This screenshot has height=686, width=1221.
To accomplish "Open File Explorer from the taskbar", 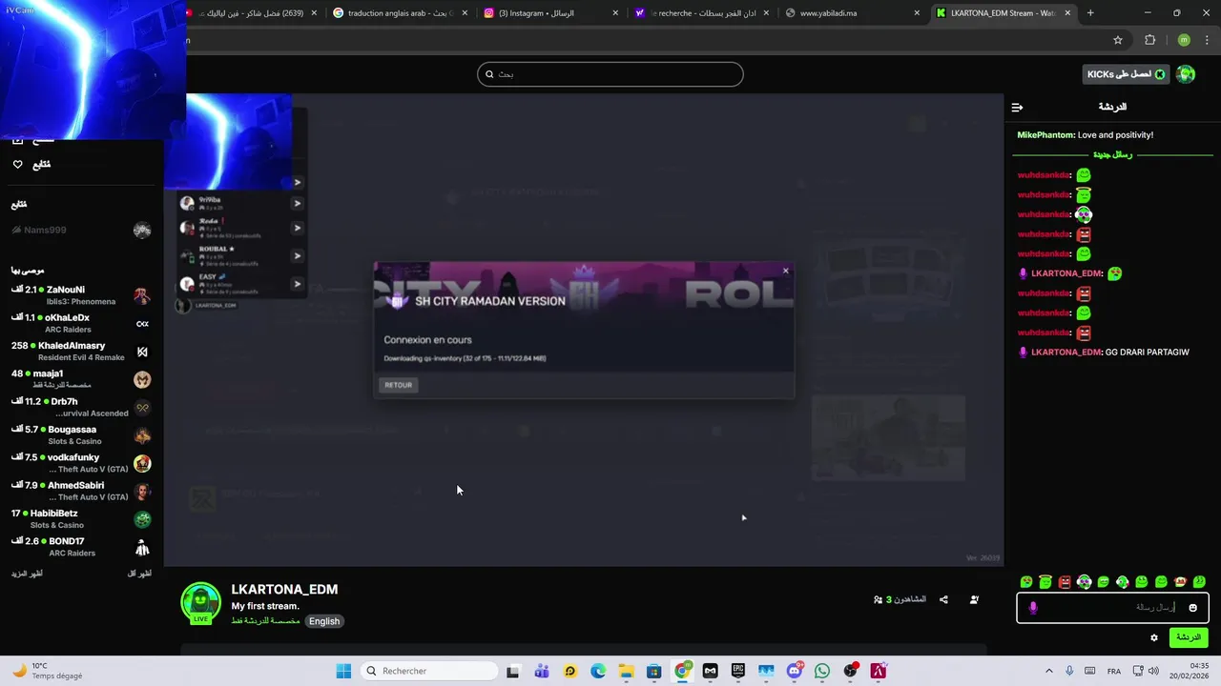I will coord(626,671).
